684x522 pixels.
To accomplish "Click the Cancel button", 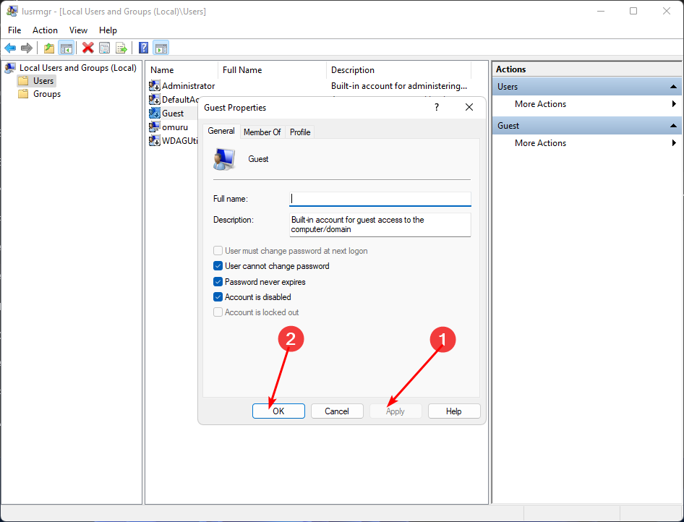I will tap(337, 411).
